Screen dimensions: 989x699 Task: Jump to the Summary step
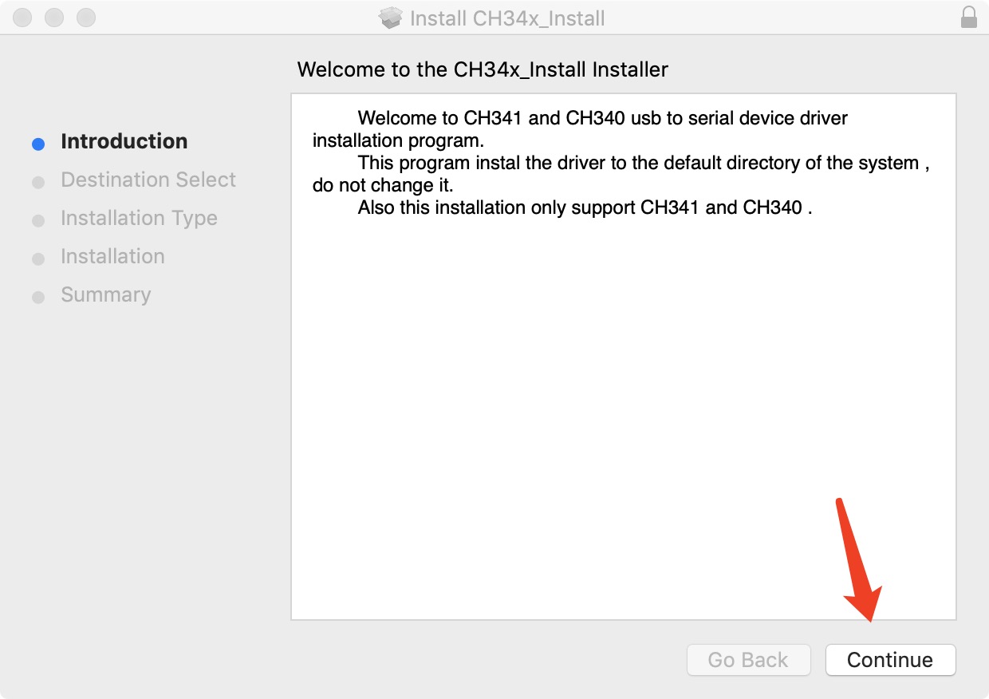pyautogui.click(x=105, y=294)
